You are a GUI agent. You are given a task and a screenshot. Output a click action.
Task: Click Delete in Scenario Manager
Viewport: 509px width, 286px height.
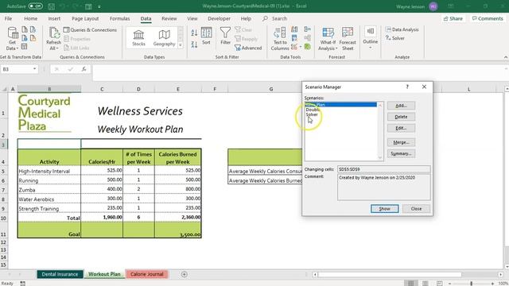401,117
